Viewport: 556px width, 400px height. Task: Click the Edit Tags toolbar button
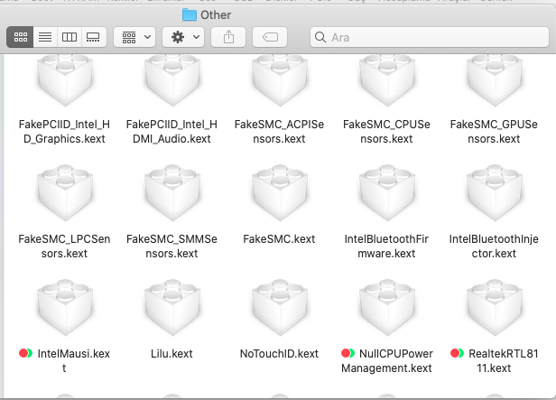[x=270, y=37]
